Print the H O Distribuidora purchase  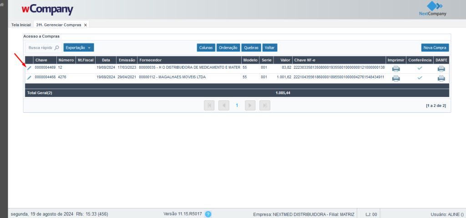[396, 68]
